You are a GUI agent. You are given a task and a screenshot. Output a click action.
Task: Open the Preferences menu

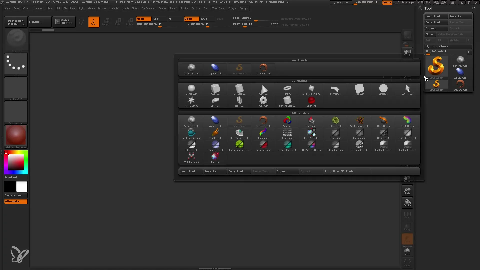(148, 8)
